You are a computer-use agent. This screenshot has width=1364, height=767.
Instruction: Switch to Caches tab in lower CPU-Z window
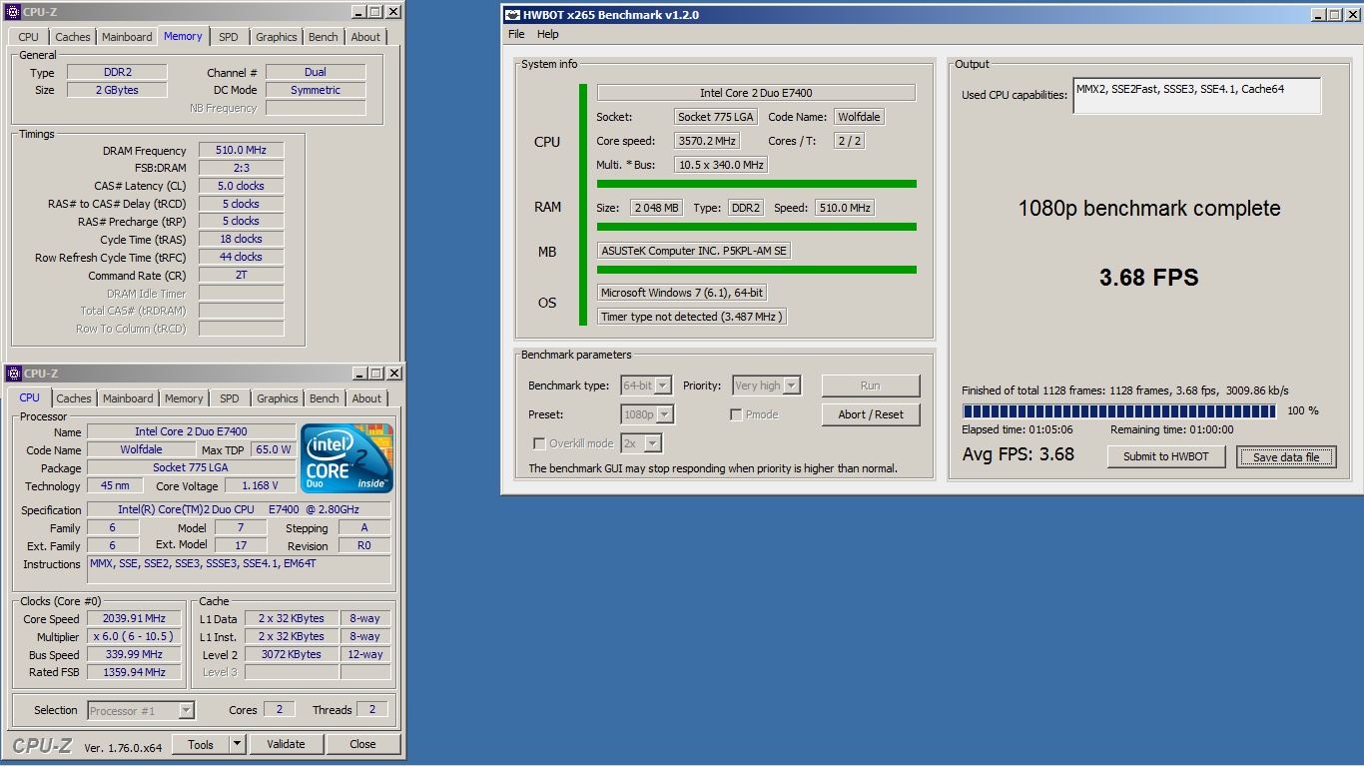click(x=74, y=398)
